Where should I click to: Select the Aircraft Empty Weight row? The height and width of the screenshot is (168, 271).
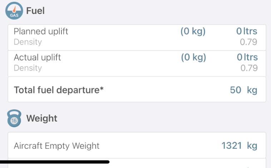[137, 145]
